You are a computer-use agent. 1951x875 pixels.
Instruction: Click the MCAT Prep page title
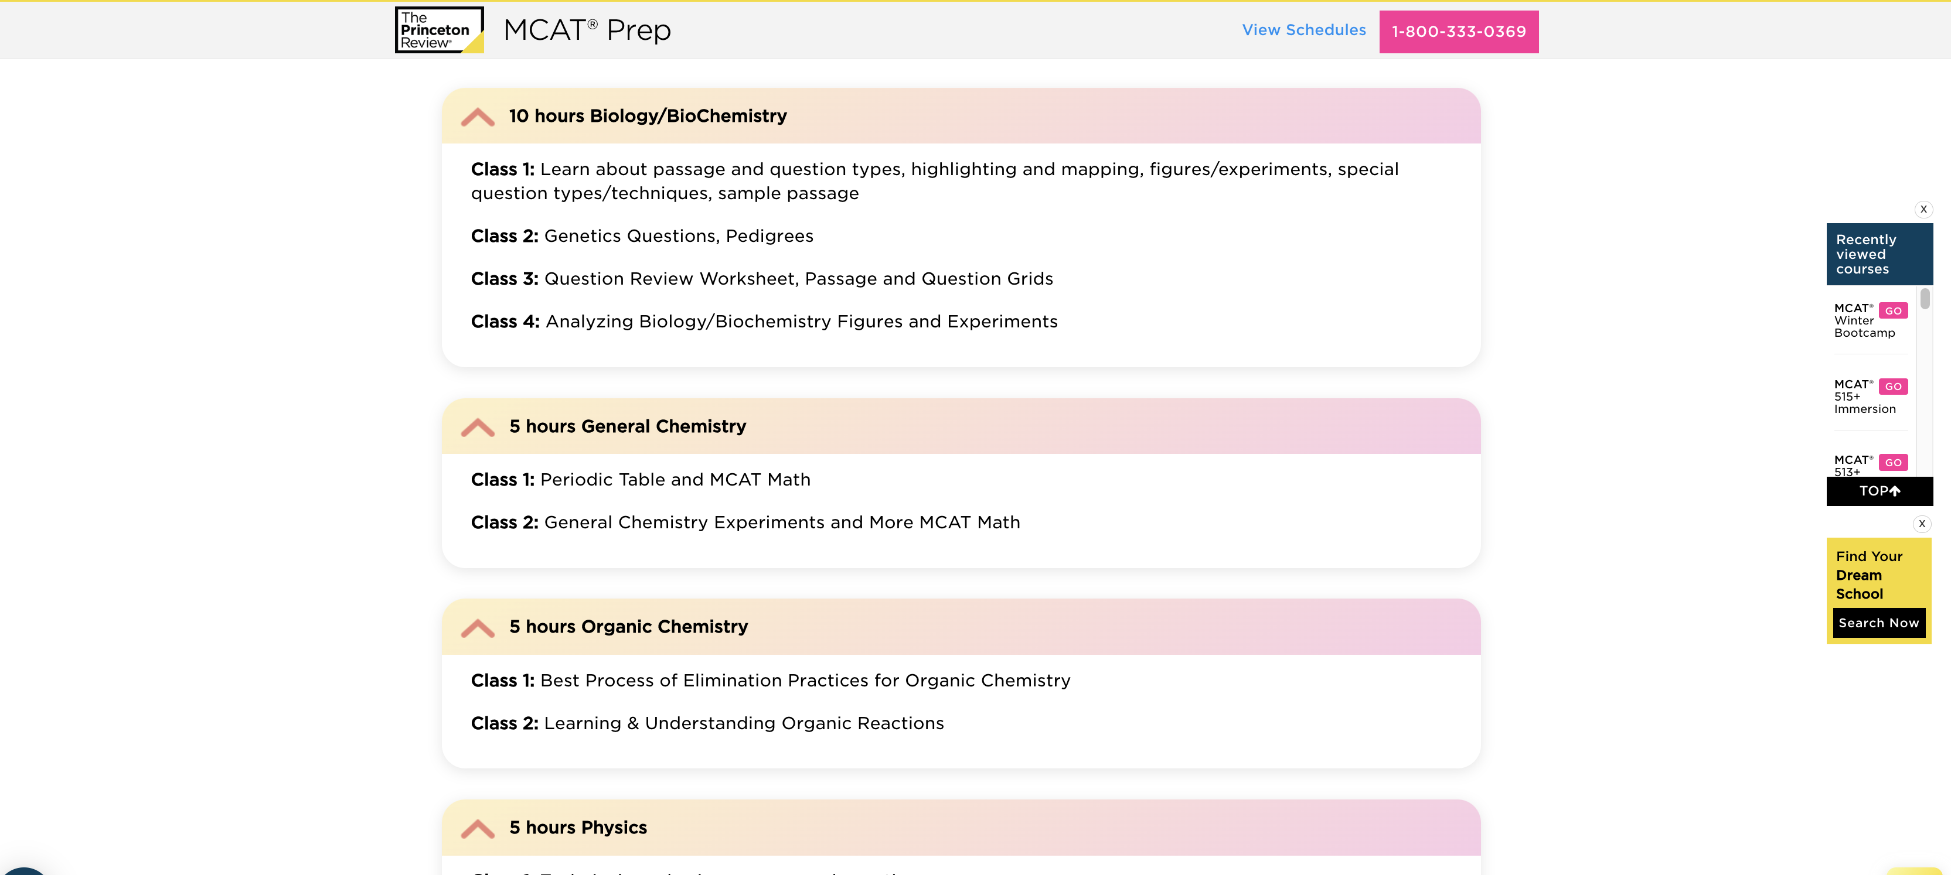pyautogui.click(x=587, y=30)
